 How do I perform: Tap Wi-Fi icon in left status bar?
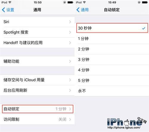click(x=10, y=2)
